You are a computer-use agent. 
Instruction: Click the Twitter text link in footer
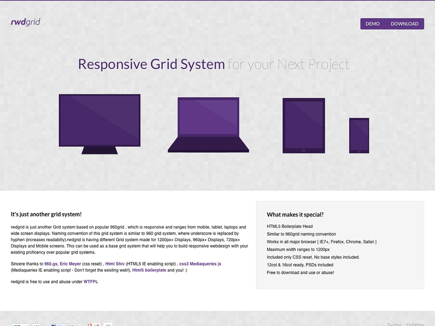click(394, 324)
